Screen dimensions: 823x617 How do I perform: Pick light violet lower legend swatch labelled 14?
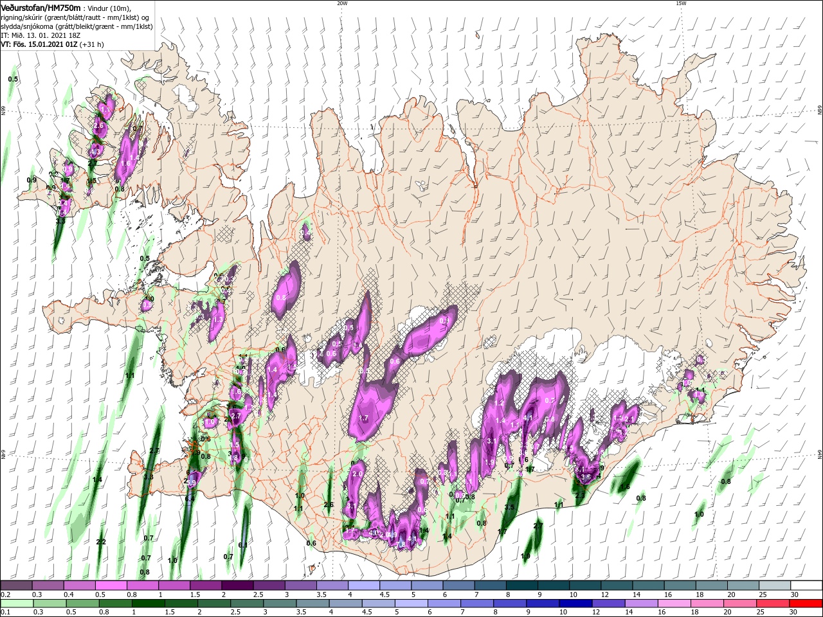[641, 604]
